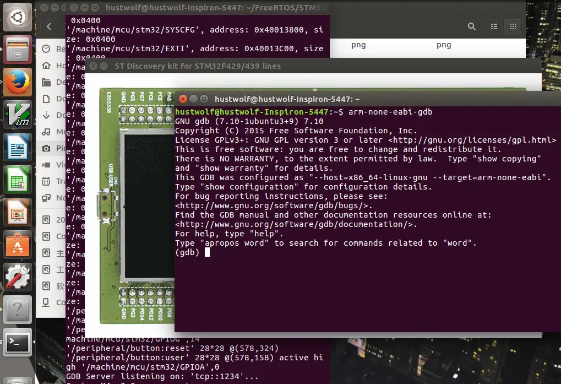The image size is (561, 384).
Task: Launch Files from the Ubuntu launcher
Action: tap(17, 50)
